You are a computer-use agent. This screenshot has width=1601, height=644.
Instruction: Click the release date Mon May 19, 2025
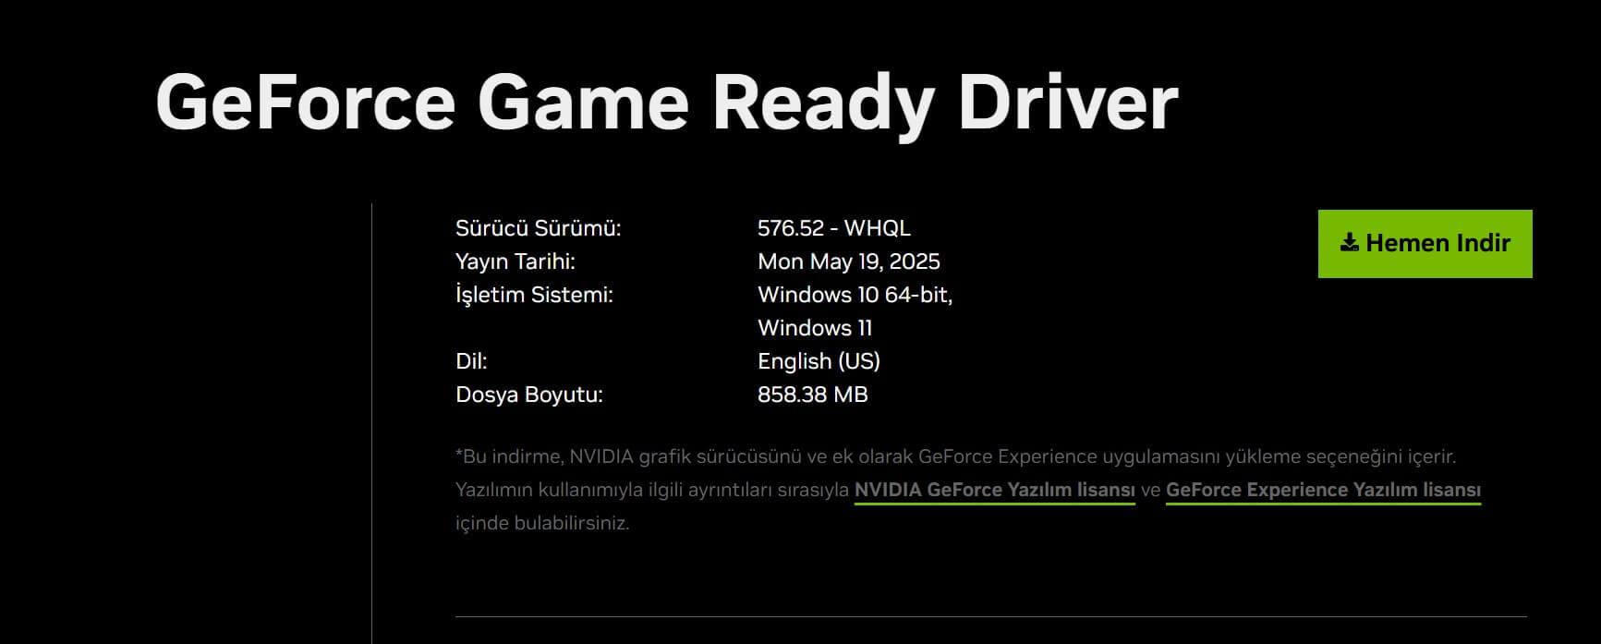tap(848, 261)
